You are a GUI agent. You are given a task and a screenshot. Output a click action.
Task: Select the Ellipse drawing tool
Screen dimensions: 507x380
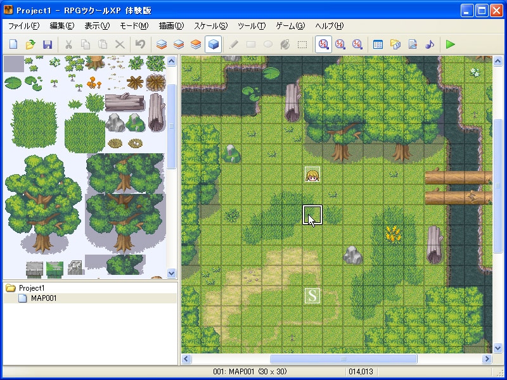[268, 44]
